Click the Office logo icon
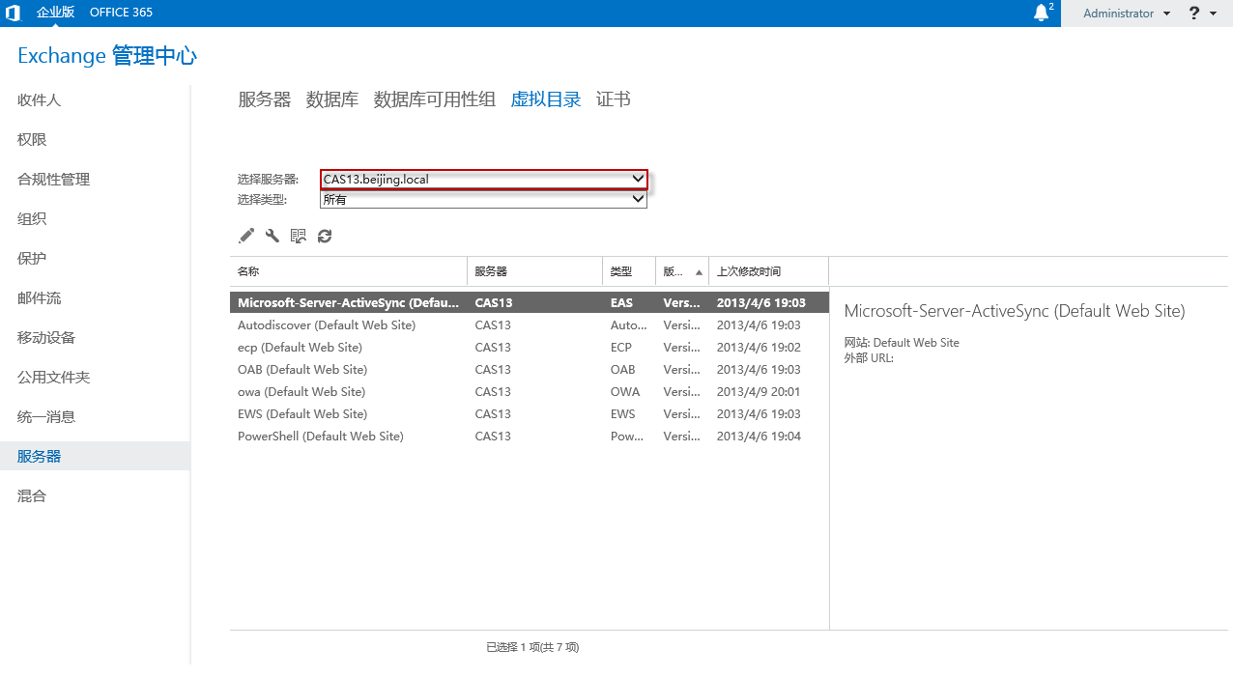This screenshot has height=677, width=1233. [13, 14]
